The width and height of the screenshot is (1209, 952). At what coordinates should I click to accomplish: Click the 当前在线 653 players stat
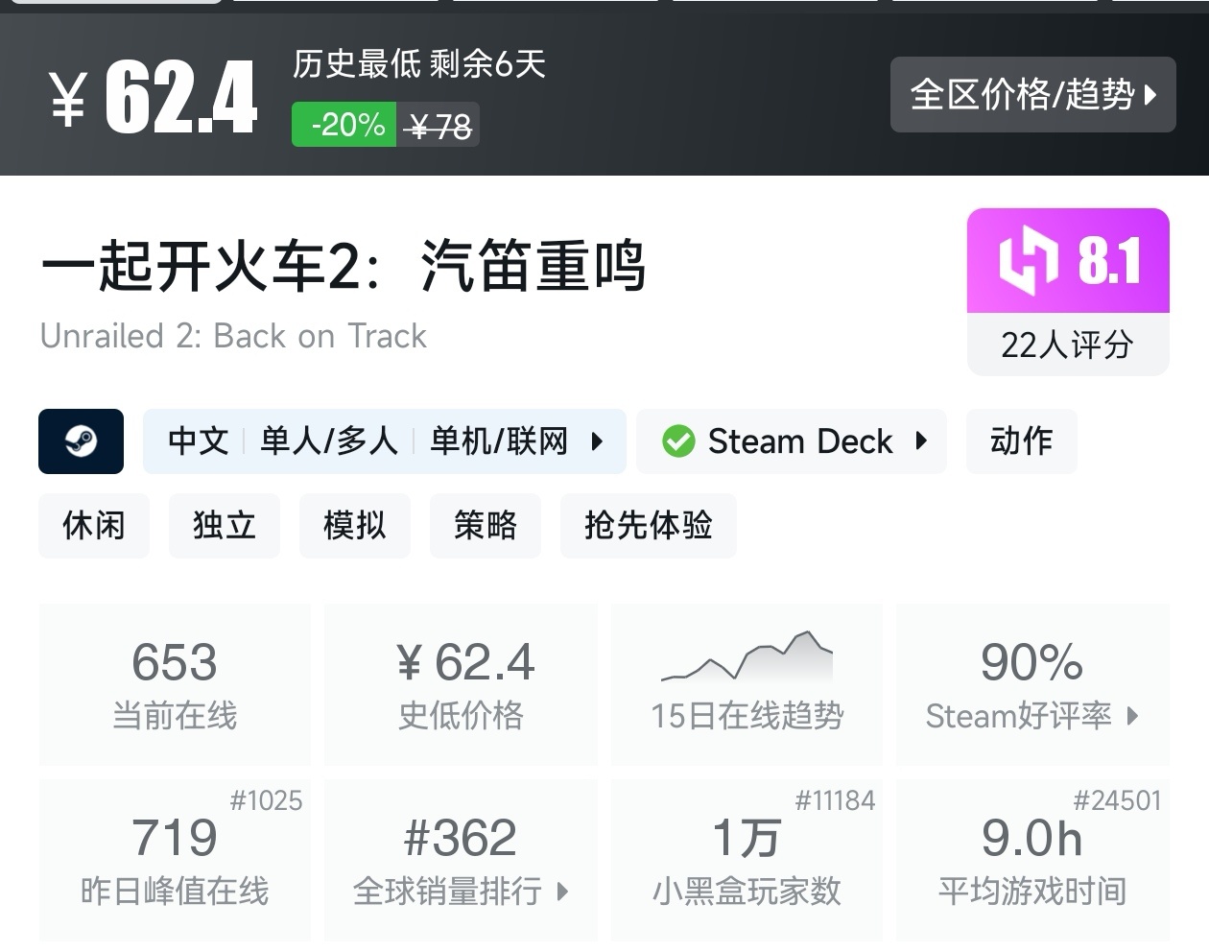(175, 683)
